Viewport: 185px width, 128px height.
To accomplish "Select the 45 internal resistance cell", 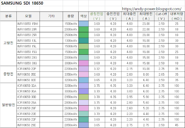I will 177,125.
